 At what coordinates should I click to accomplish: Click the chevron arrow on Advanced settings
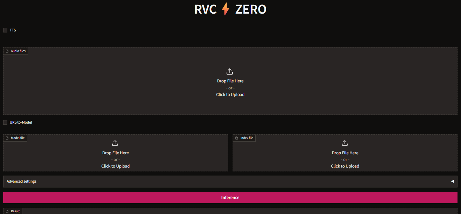[x=453, y=181]
